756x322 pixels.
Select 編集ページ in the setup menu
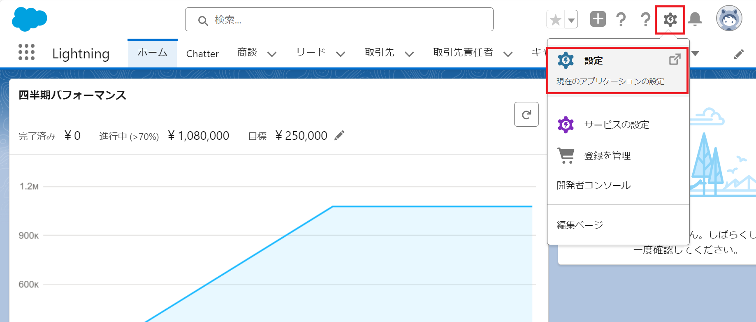tap(580, 225)
